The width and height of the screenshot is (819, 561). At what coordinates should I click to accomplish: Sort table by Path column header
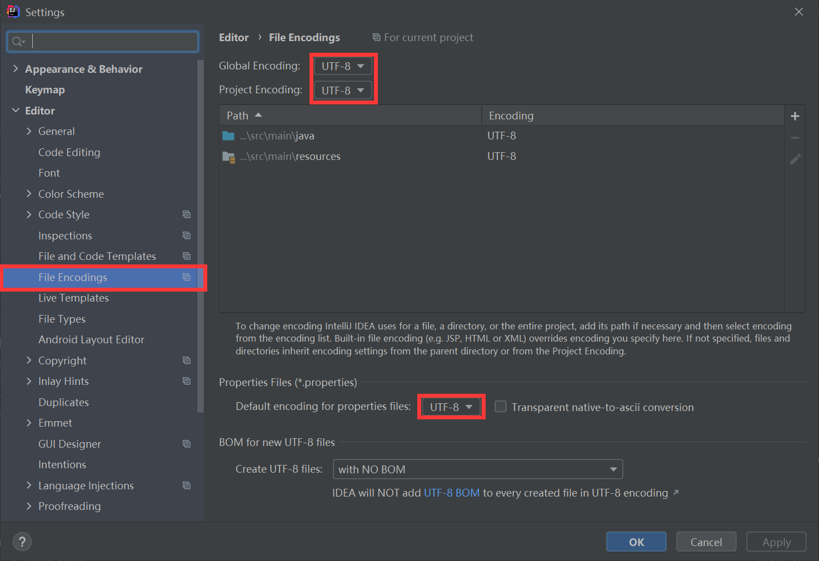(x=350, y=116)
